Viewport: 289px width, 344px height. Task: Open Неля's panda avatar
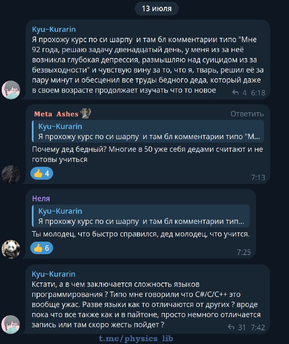click(x=11, y=249)
